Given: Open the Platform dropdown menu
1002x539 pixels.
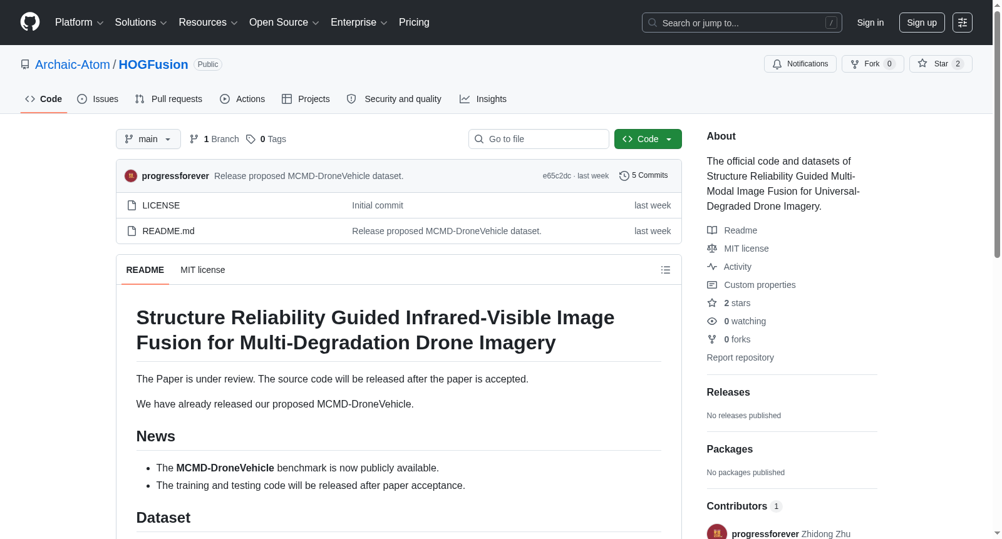Looking at the screenshot, I should 80,23.
